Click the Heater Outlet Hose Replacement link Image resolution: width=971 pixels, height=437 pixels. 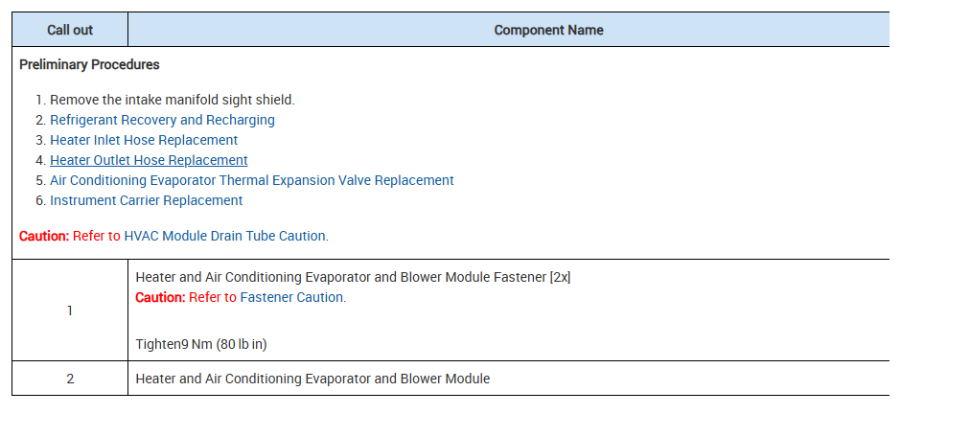pos(149,160)
